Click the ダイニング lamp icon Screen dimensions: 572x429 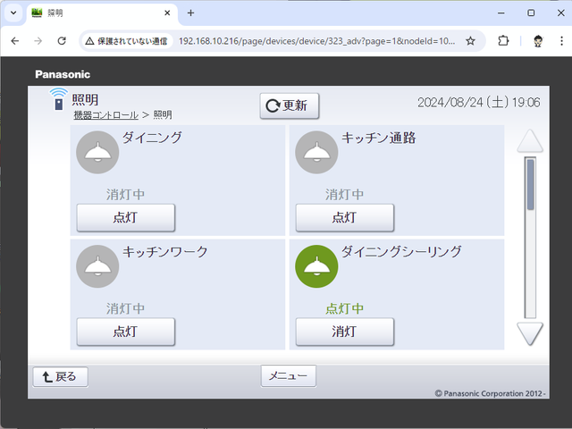coord(97,152)
